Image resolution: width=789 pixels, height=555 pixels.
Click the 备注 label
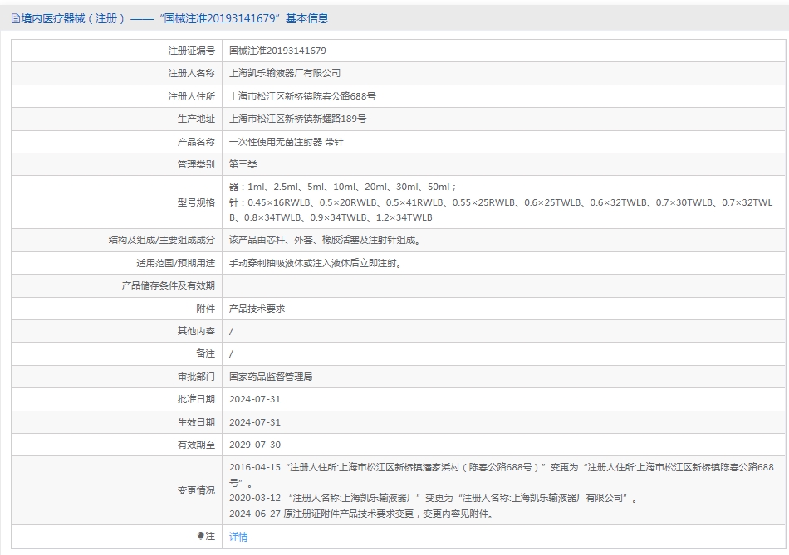pyautogui.click(x=205, y=353)
